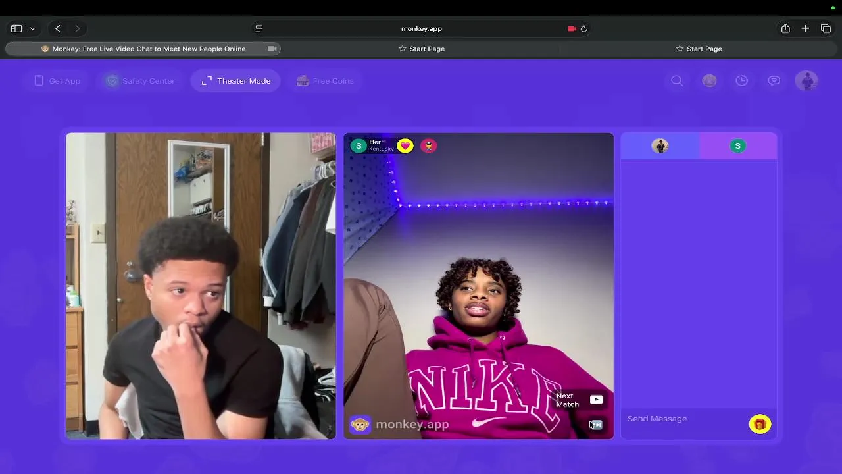Toggle Theater Mode
Image resolution: width=842 pixels, height=474 pixels.
(x=235, y=80)
